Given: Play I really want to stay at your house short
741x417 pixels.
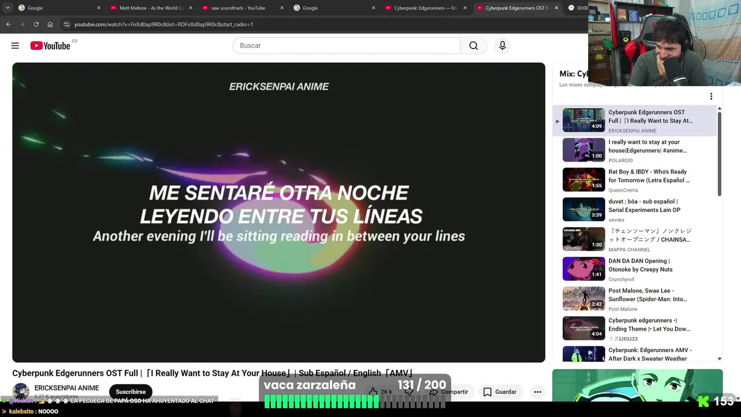Looking at the screenshot, I should (x=634, y=151).
